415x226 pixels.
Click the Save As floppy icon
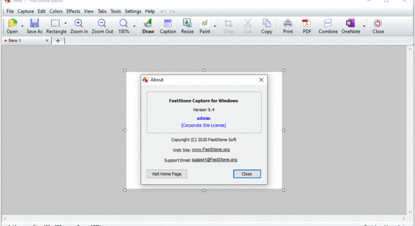34,23
